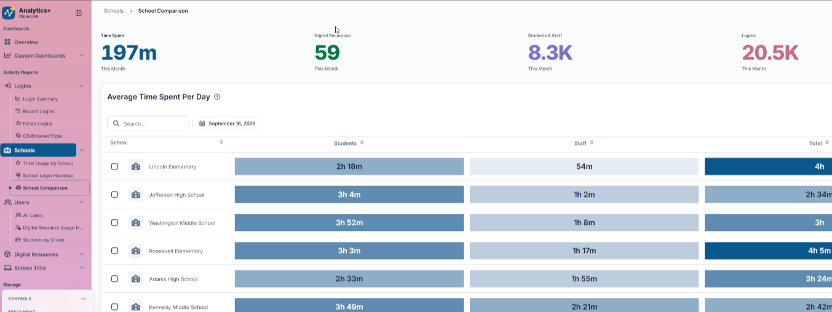832x312 pixels.
Task: Check the Roosevelt Elementary checkbox
Action: [114, 251]
